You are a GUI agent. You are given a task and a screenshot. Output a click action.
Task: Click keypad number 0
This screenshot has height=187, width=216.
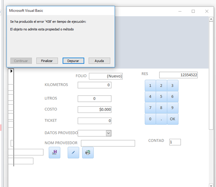tap(150, 119)
